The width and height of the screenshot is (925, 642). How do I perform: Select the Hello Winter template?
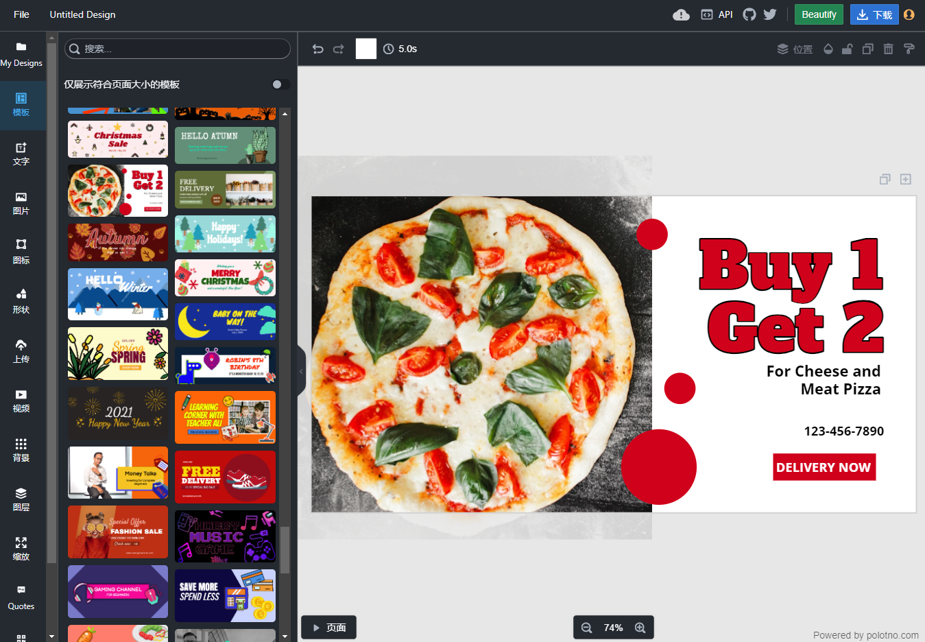click(x=118, y=294)
